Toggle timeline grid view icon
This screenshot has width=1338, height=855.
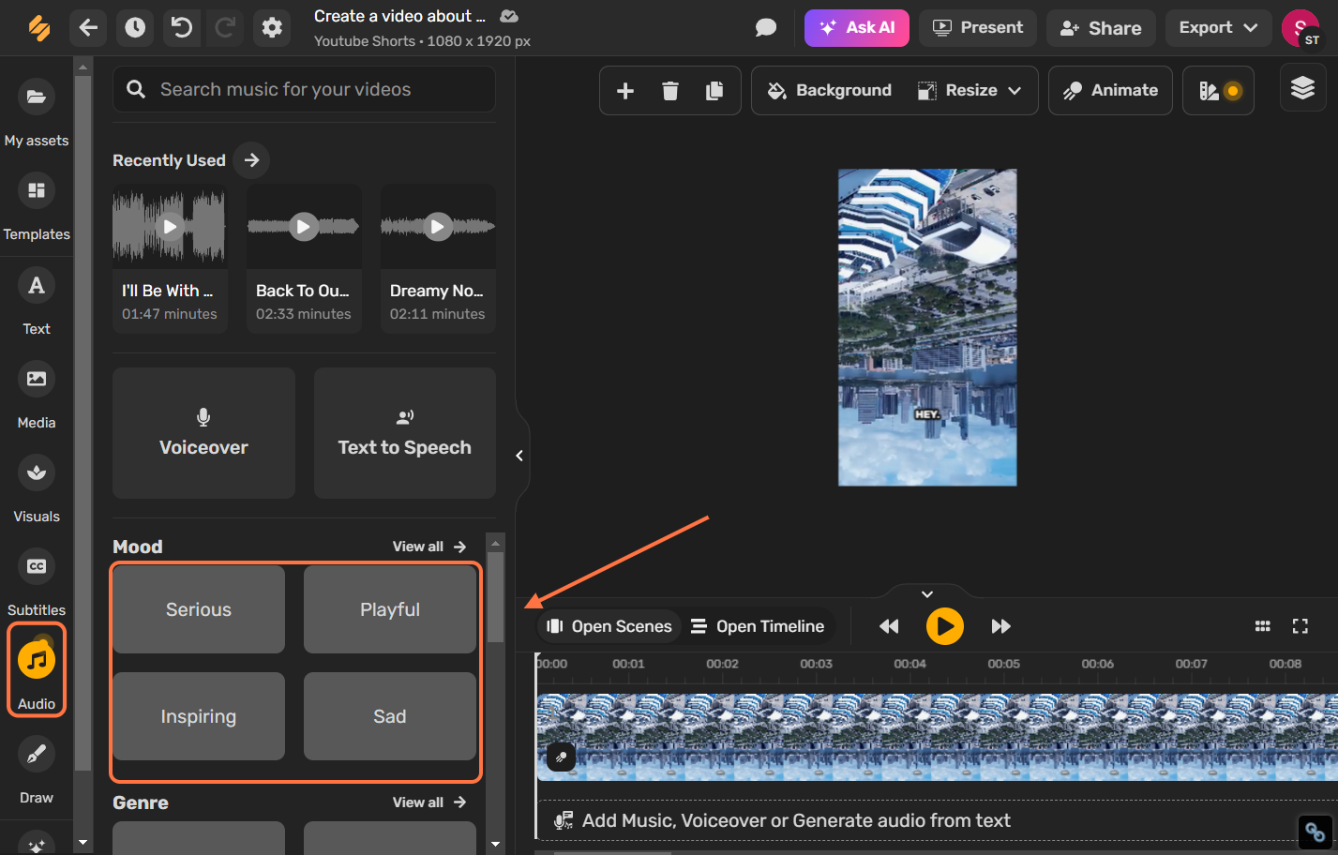1263,626
